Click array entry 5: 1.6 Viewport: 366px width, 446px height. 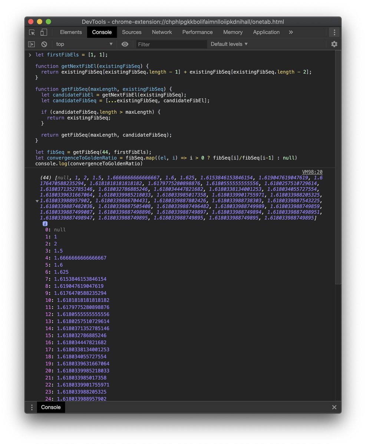[54, 265]
